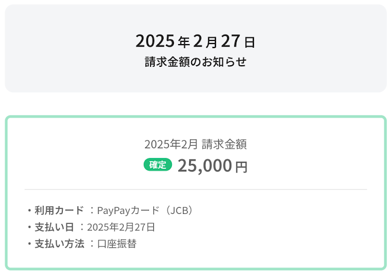Click the 日 character ending the header date
The width and height of the screenshot is (389, 272).
tap(250, 41)
